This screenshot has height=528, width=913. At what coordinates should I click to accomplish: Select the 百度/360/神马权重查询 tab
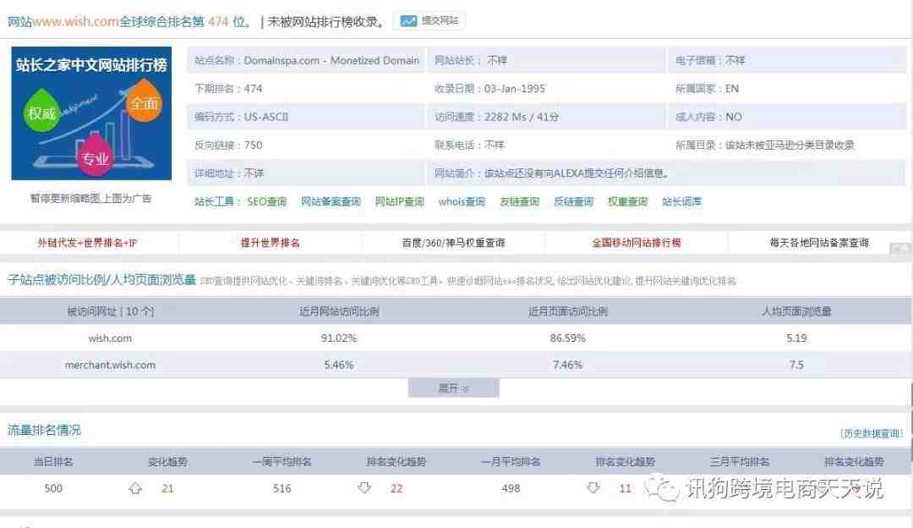[454, 243]
